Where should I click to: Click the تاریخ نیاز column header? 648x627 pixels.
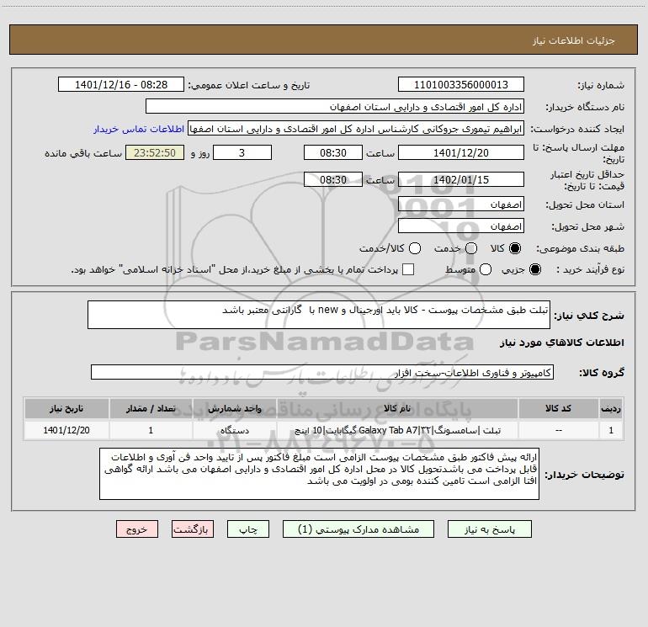pos(66,409)
